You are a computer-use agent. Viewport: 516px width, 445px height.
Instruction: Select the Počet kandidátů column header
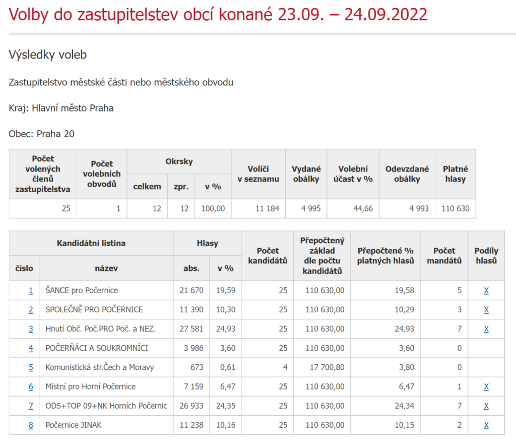[x=268, y=256]
